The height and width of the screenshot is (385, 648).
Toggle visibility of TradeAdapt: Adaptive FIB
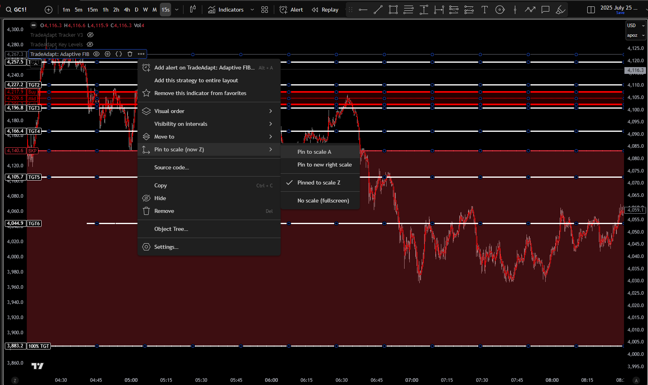pyautogui.click(x=96, y=54)
